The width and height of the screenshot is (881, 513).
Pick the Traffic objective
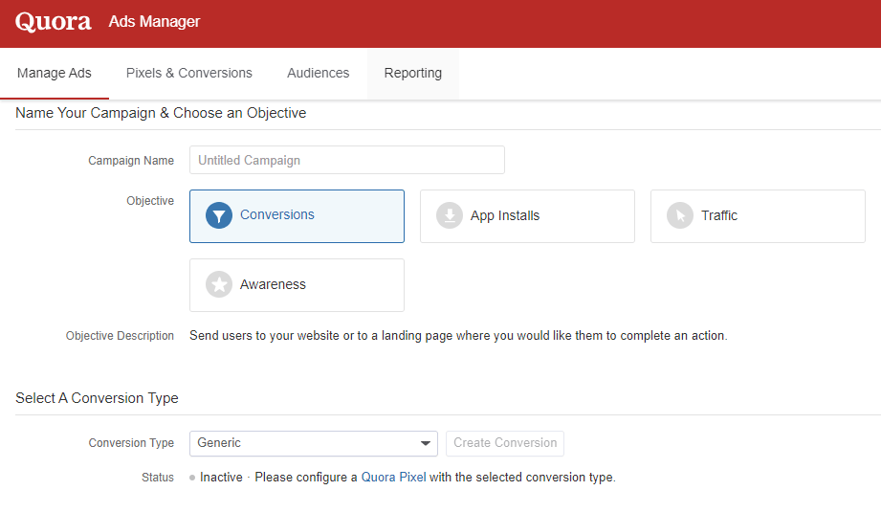(x=758, y=216)
